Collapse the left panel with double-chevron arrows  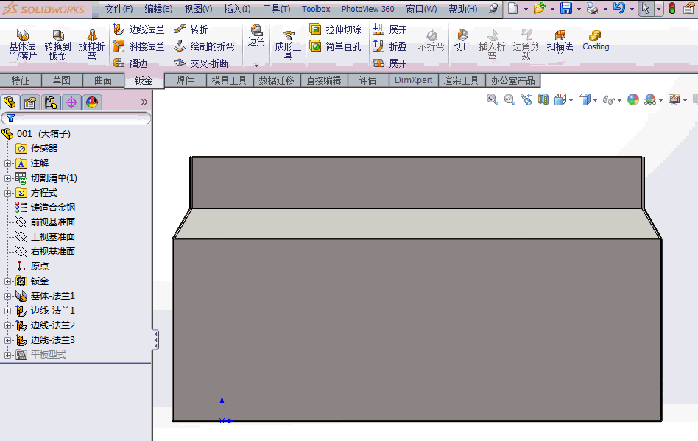144,102
